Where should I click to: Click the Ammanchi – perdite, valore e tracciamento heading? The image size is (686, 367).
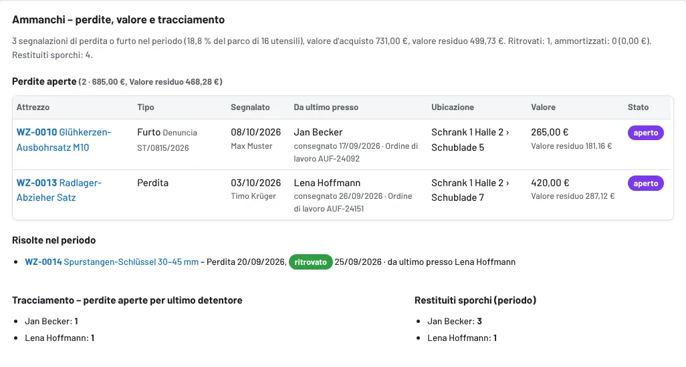pos(118,19)
